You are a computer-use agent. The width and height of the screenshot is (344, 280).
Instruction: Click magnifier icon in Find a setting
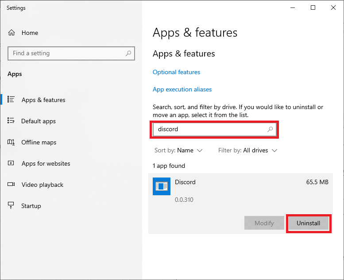(128, 53)
